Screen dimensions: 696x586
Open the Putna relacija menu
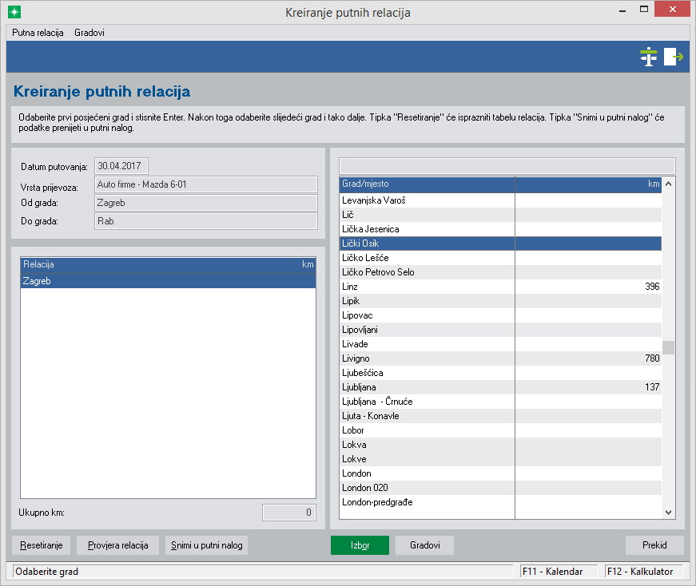[x=38, y=33]
